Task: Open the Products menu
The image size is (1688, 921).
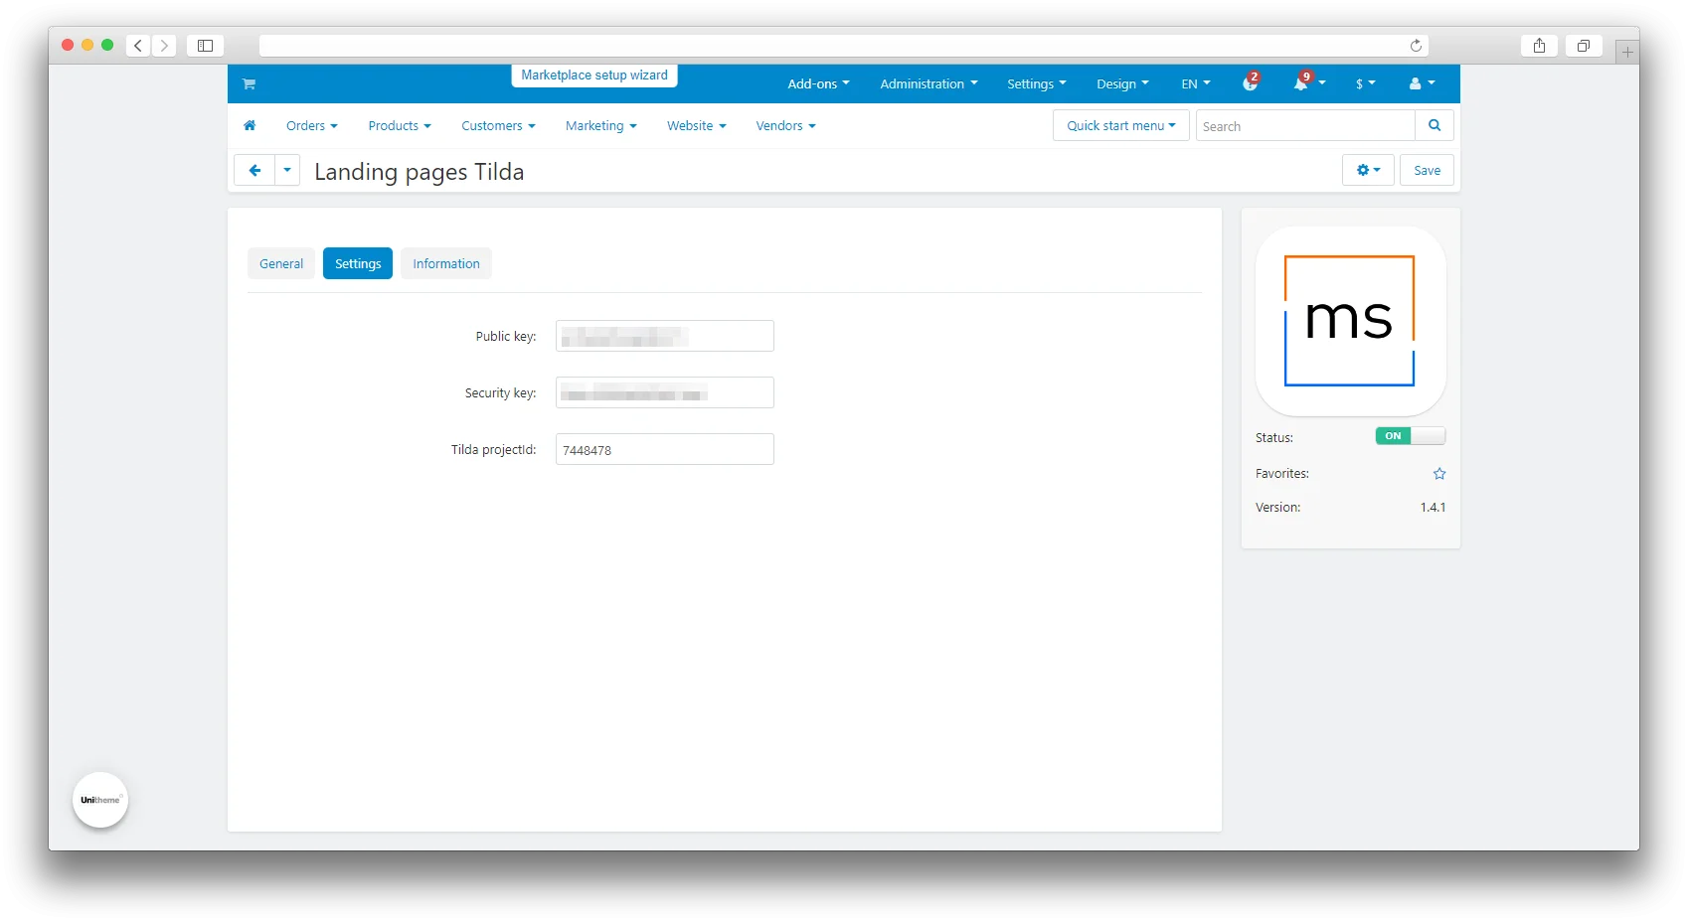Action: [x=399, y=126]
